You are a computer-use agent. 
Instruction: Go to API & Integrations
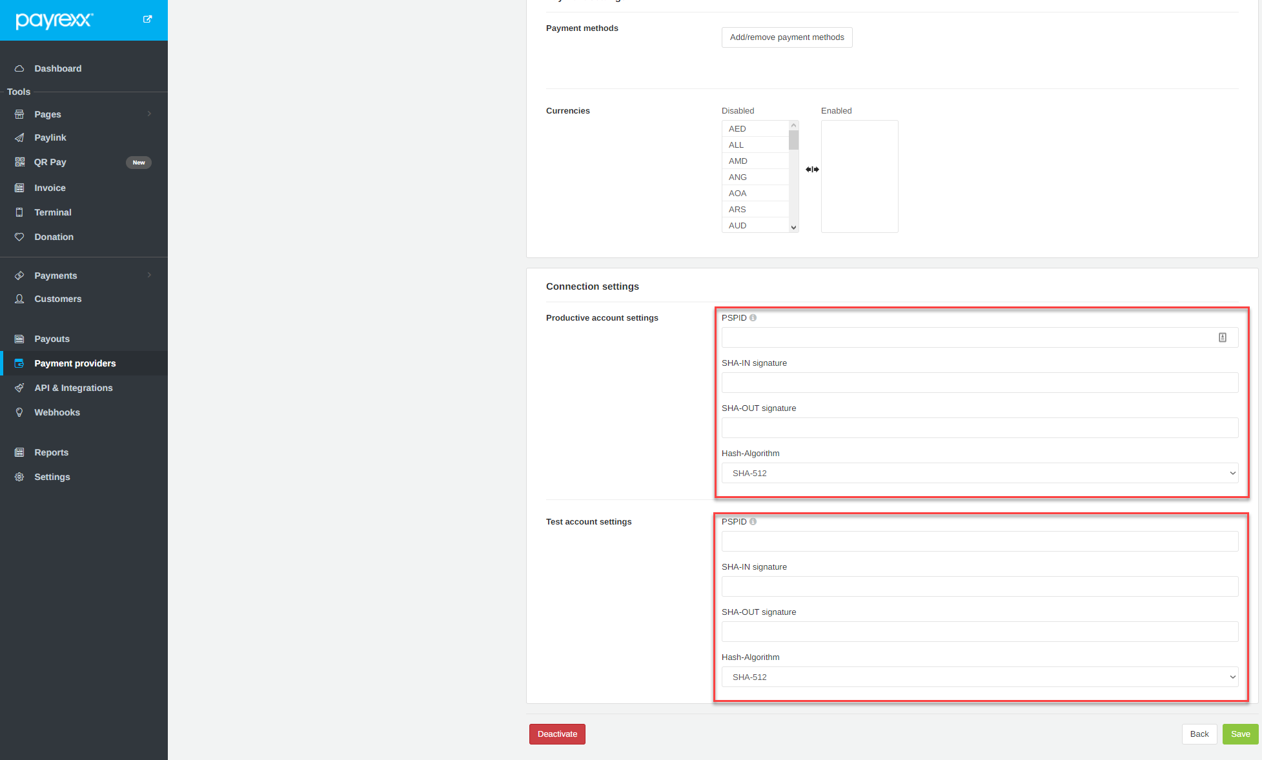pos(73,388)
